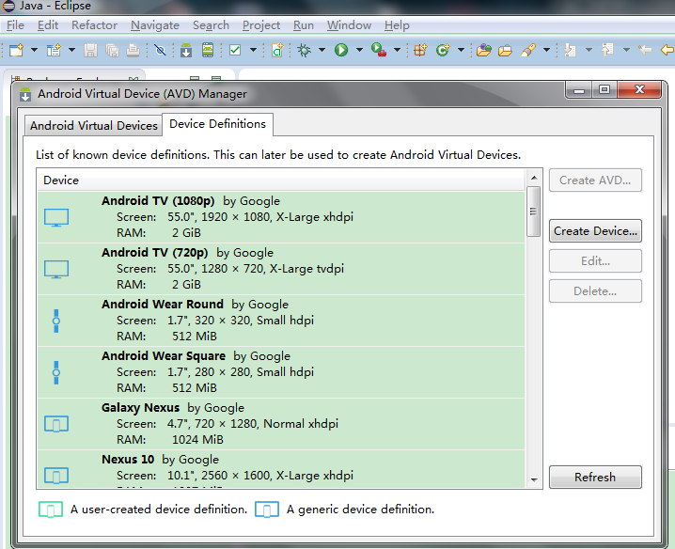The width and height of the screenshot is (675, 549).
Task: Open the Window menu
Action: [349, 25]
